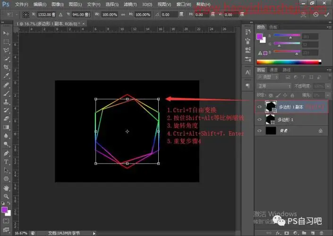Image resolution: width=333 pixels, height=236 pixels.
Task: Open the Layers panel flyout menu
Action: tap(329, 70)
